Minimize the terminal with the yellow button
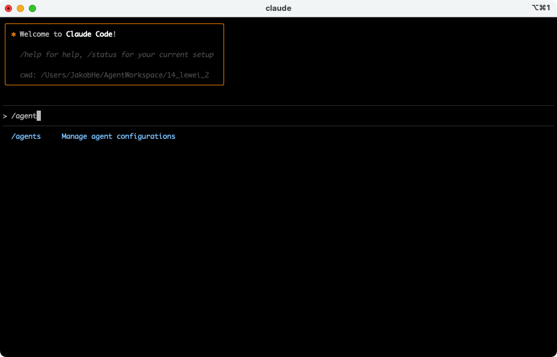557x357 pixels. click(x=20, y=8)
